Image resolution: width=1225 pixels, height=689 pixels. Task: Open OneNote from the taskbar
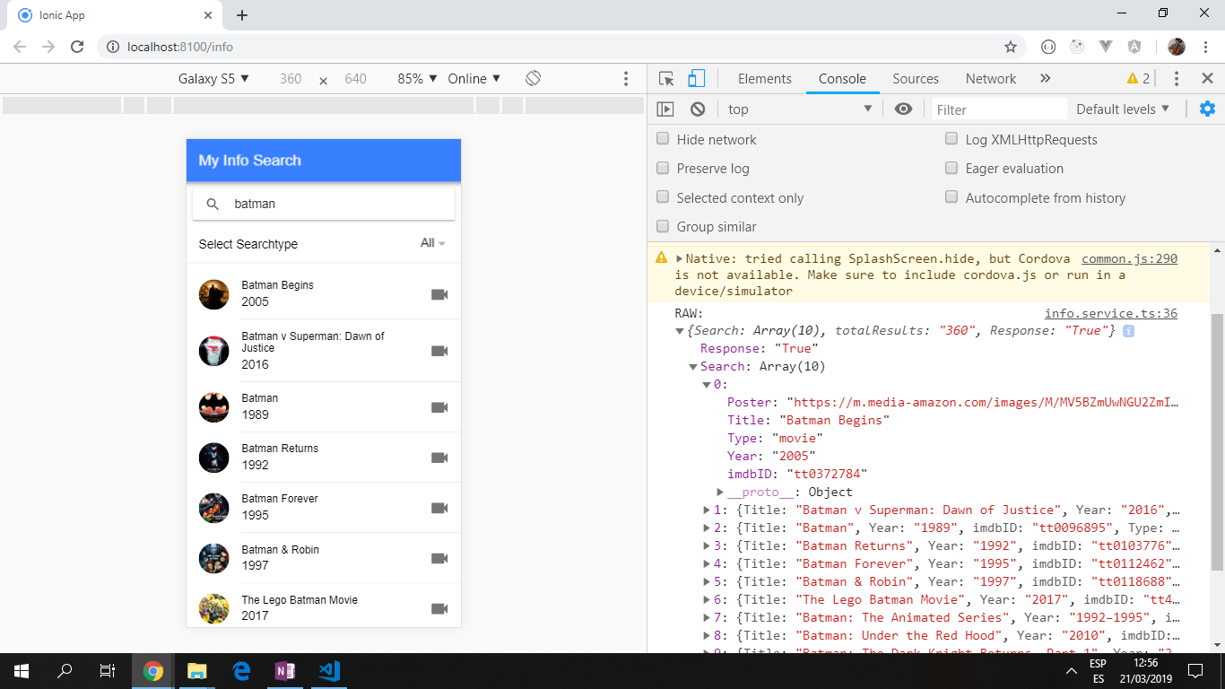285,671
